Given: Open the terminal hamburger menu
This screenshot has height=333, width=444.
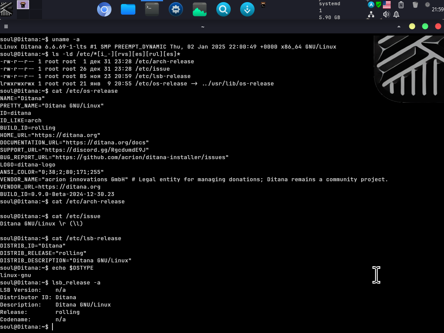Looking at the screenshot, I should pyautogui.click(x=6, y=26).
